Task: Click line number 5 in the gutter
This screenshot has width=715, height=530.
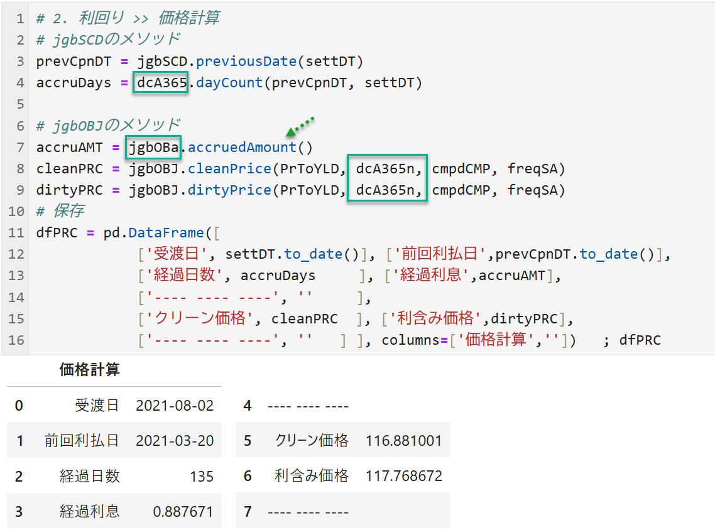Action: [x=20, y=104]
